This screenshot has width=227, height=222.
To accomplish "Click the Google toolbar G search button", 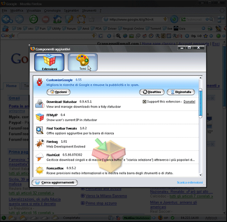I will point(101,36).
